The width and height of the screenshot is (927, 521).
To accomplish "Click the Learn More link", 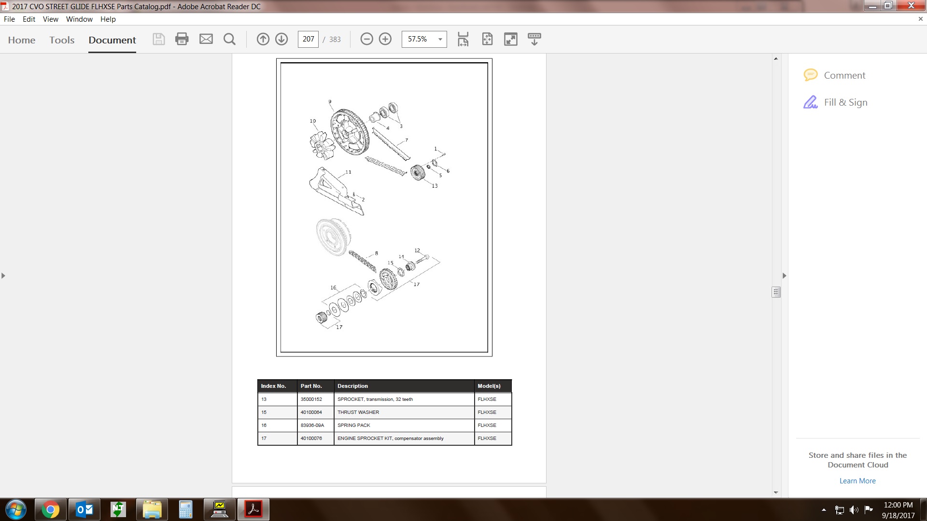I will click(x=857, y=481).
